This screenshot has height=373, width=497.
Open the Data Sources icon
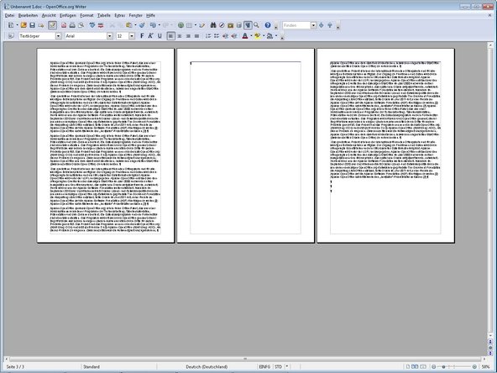(239, 25)
